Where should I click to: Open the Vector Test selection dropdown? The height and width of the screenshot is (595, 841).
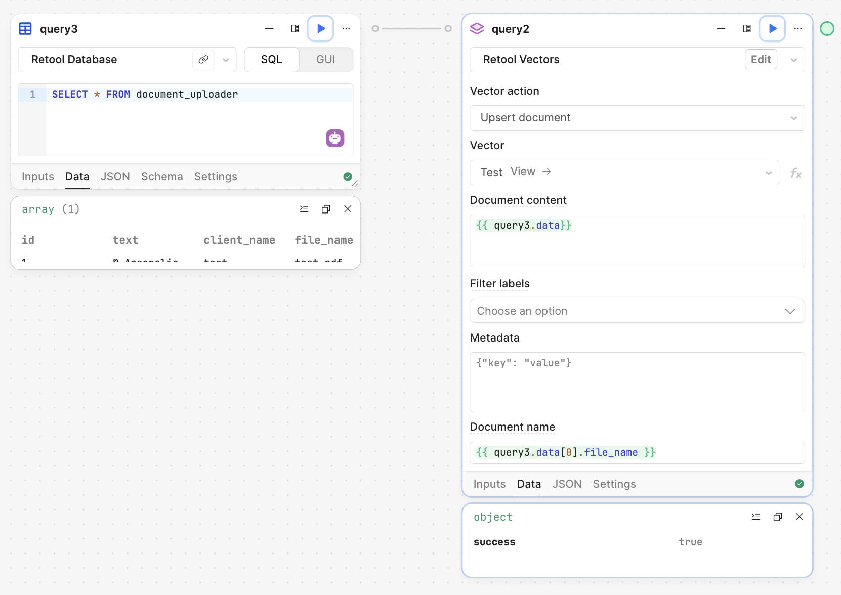click(624, 173)
